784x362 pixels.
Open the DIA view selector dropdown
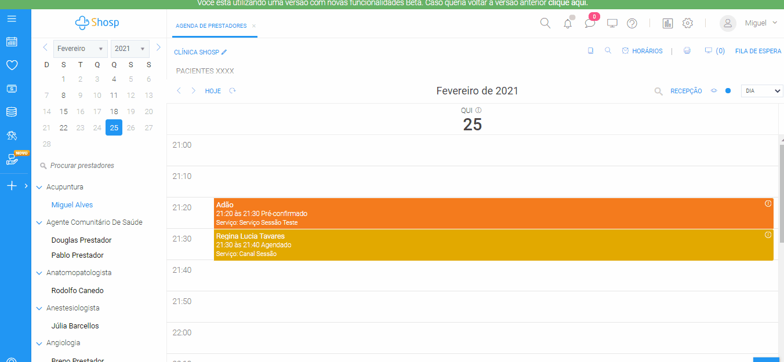pyautogui.click(x=761, y=91)
